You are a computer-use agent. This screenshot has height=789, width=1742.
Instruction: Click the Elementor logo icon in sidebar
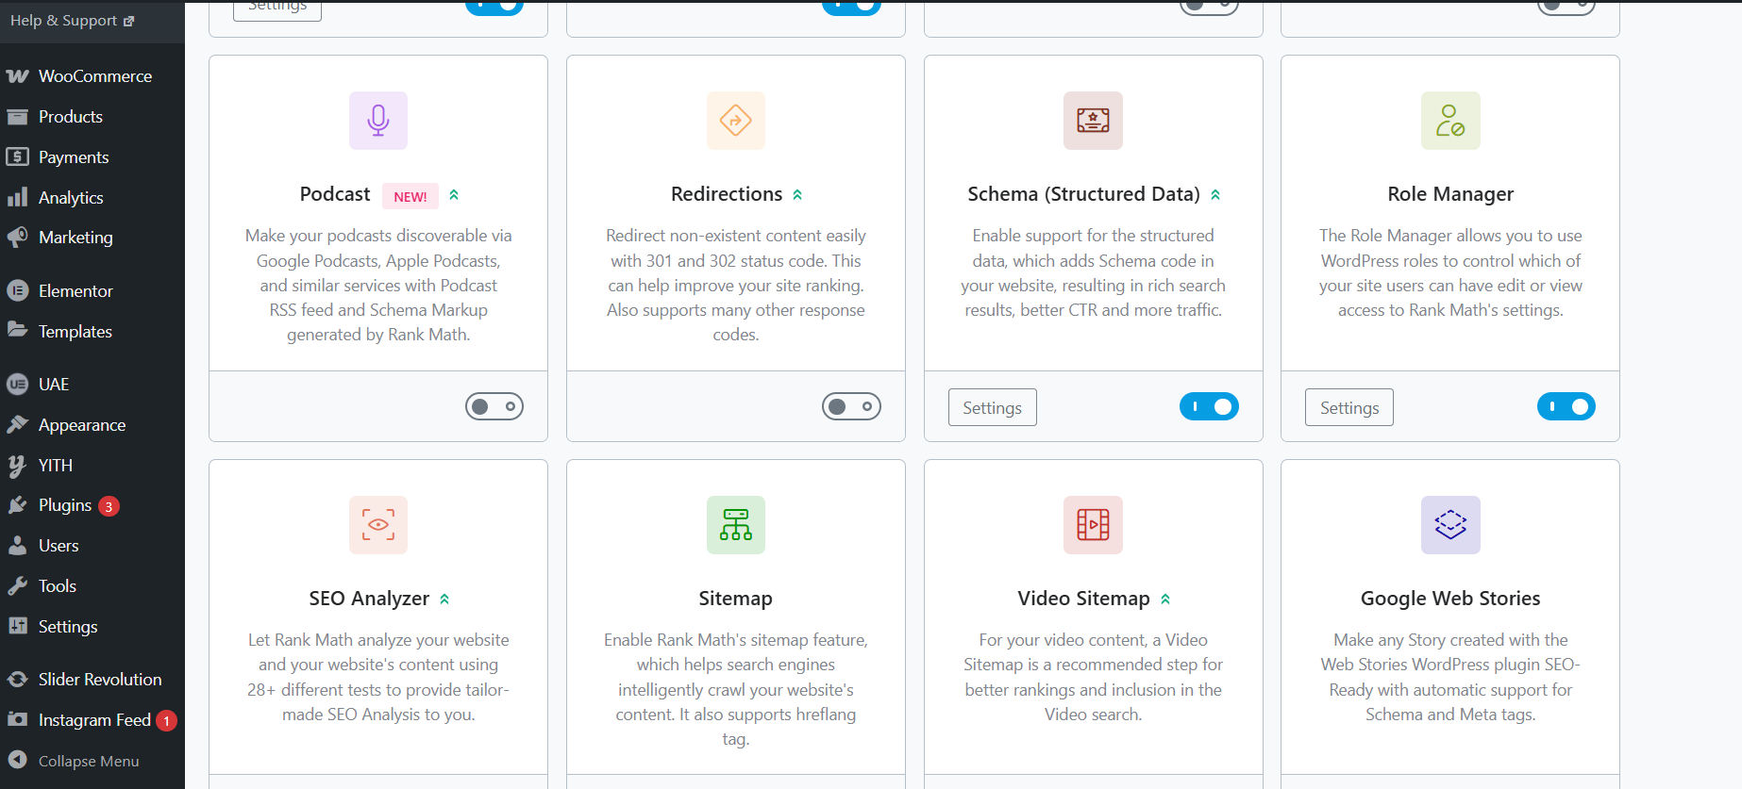click(17, 290)
